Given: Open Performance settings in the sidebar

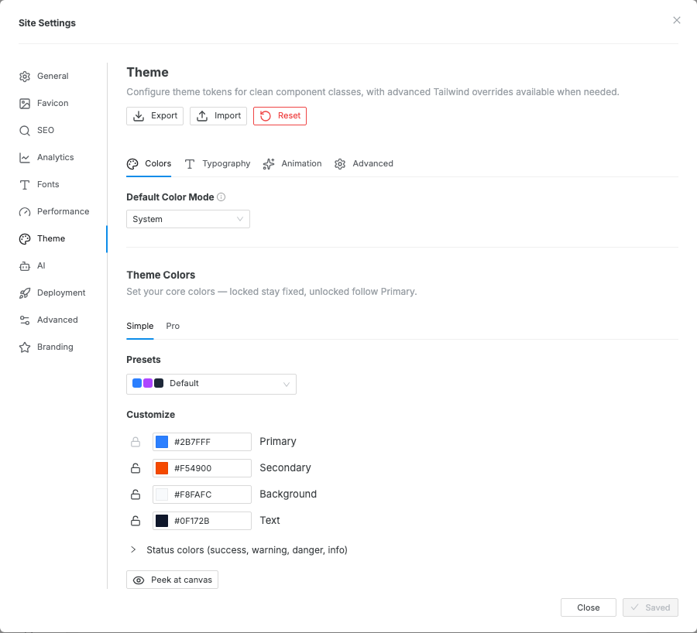Looking at the screenshot, I should pyautogui.click(x=54, y=212).
